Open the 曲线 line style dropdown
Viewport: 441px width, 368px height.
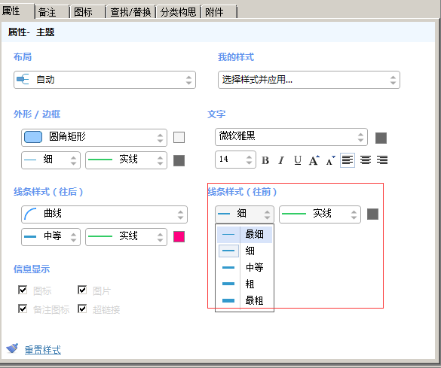click(104, 214)
